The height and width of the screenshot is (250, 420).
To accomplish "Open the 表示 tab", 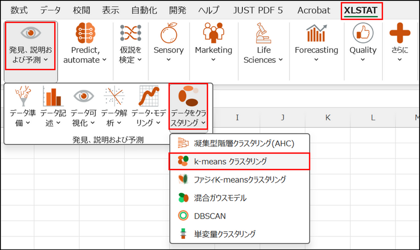I will click(x=111, y=10).
